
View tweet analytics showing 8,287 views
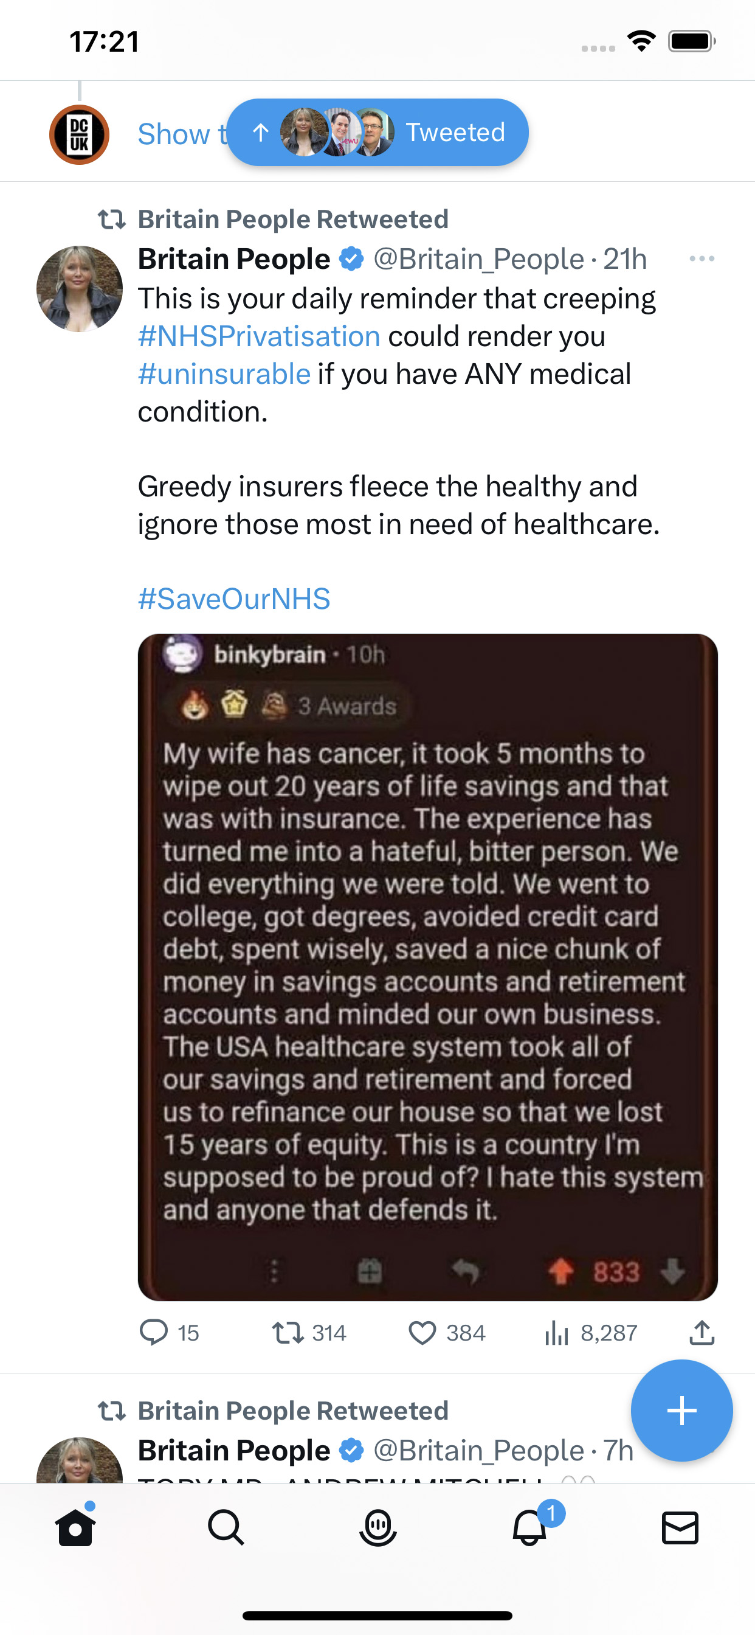[591, 1332]
